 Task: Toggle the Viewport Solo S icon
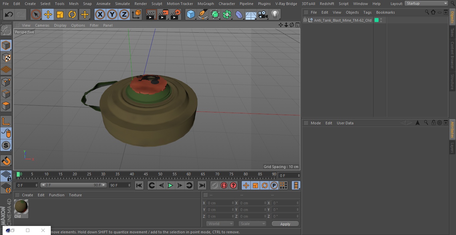click(x=6, y=145)
